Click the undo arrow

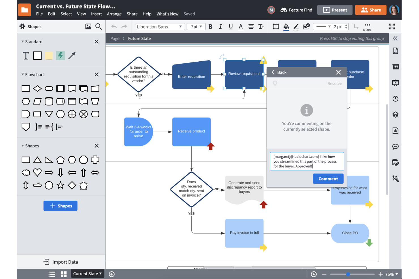coord(114,27)
